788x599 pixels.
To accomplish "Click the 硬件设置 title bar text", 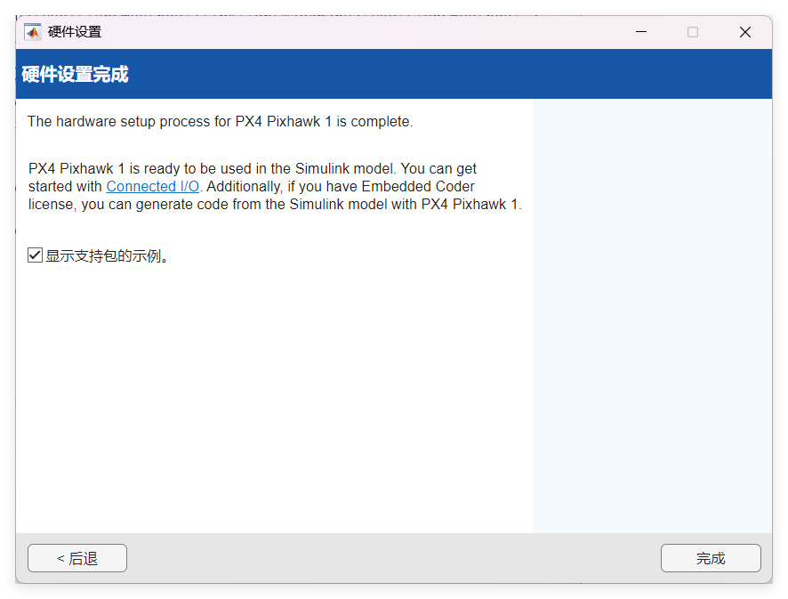I will [75, 32].
